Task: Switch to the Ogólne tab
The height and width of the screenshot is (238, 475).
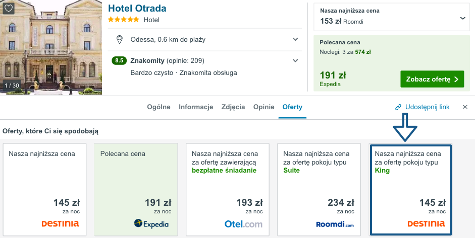Action: [x=159, y=107]
